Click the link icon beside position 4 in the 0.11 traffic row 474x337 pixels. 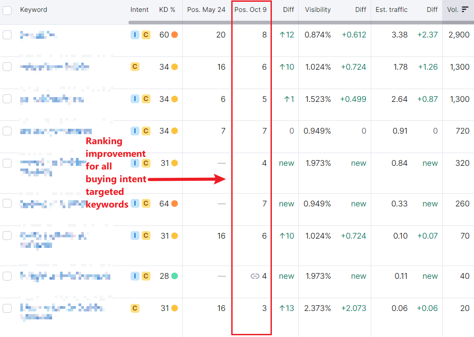pyautogui.click(x=255, y=276)
